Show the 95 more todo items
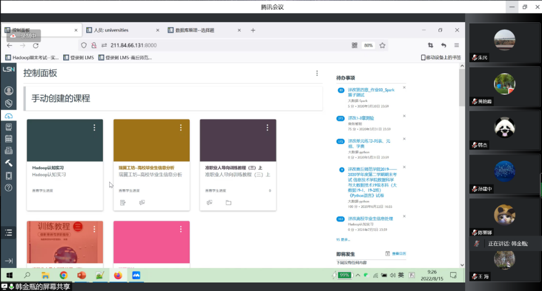 pyautogui.click(x=343, y=239)
